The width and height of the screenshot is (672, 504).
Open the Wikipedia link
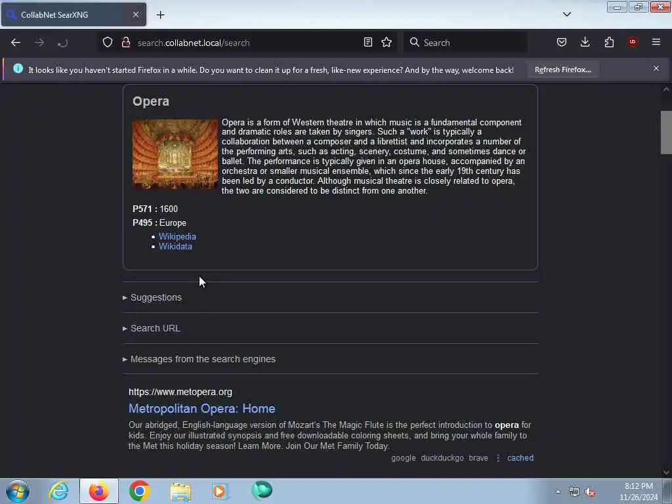177,236
